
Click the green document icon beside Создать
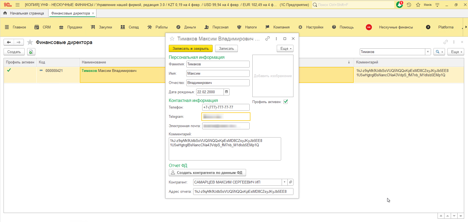point(31,52)
